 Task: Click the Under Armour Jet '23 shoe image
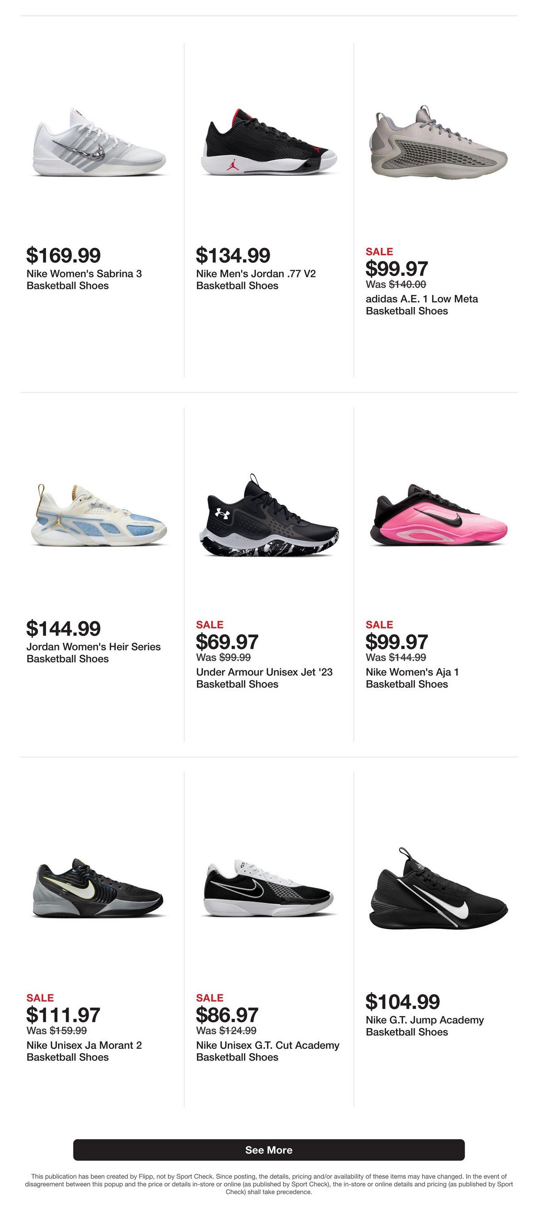tap(269, 516)
